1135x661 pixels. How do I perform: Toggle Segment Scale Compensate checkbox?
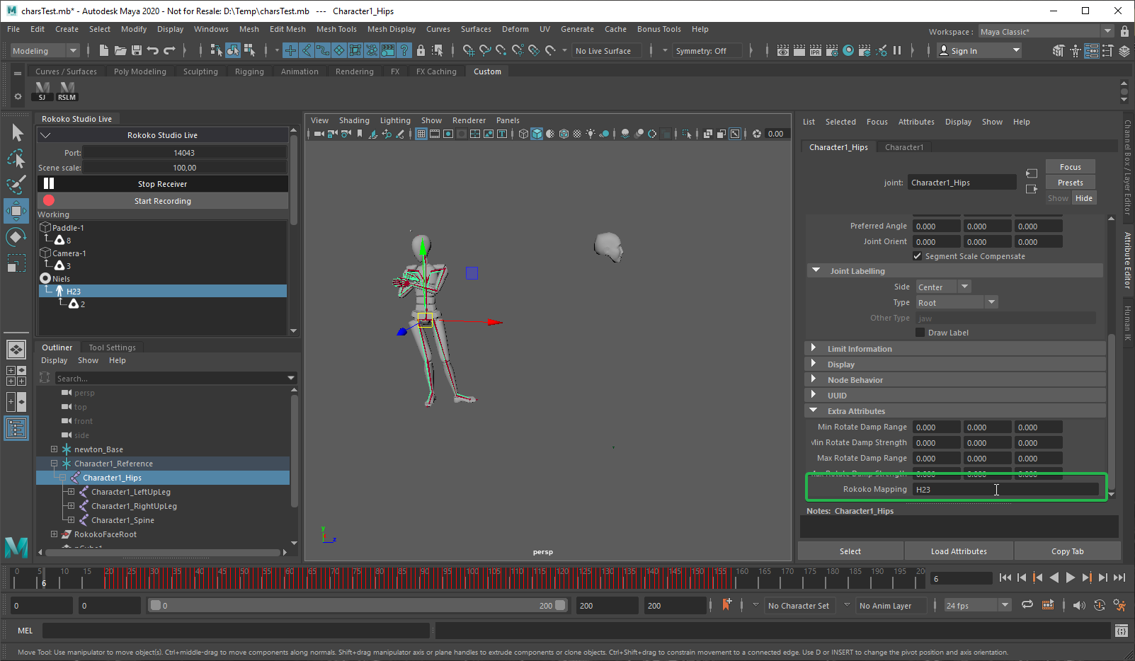918,256
